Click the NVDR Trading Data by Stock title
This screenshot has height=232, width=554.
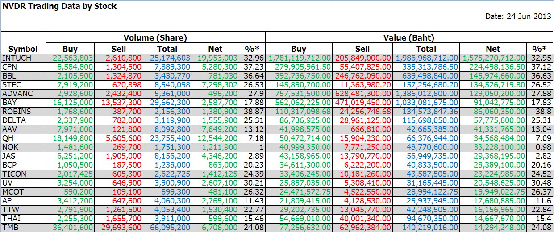tap(60, 6)
